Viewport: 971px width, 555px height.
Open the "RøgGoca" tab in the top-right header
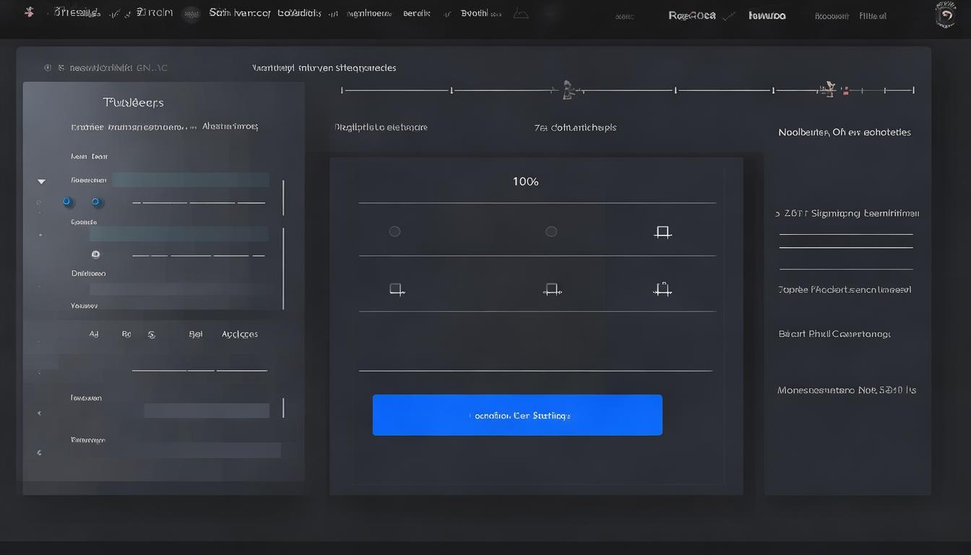click(691, 15)
